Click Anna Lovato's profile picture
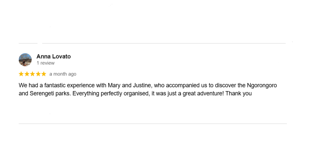This screenshot has height=147, width=311. (25, 60)
